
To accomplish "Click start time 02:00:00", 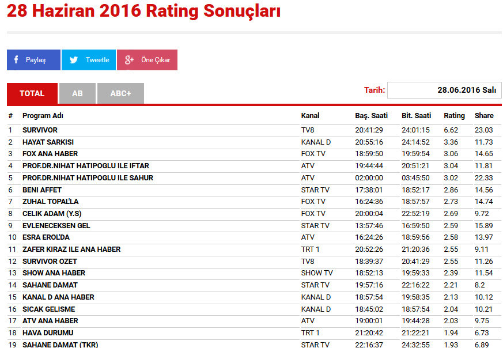I will coord(369,178).
